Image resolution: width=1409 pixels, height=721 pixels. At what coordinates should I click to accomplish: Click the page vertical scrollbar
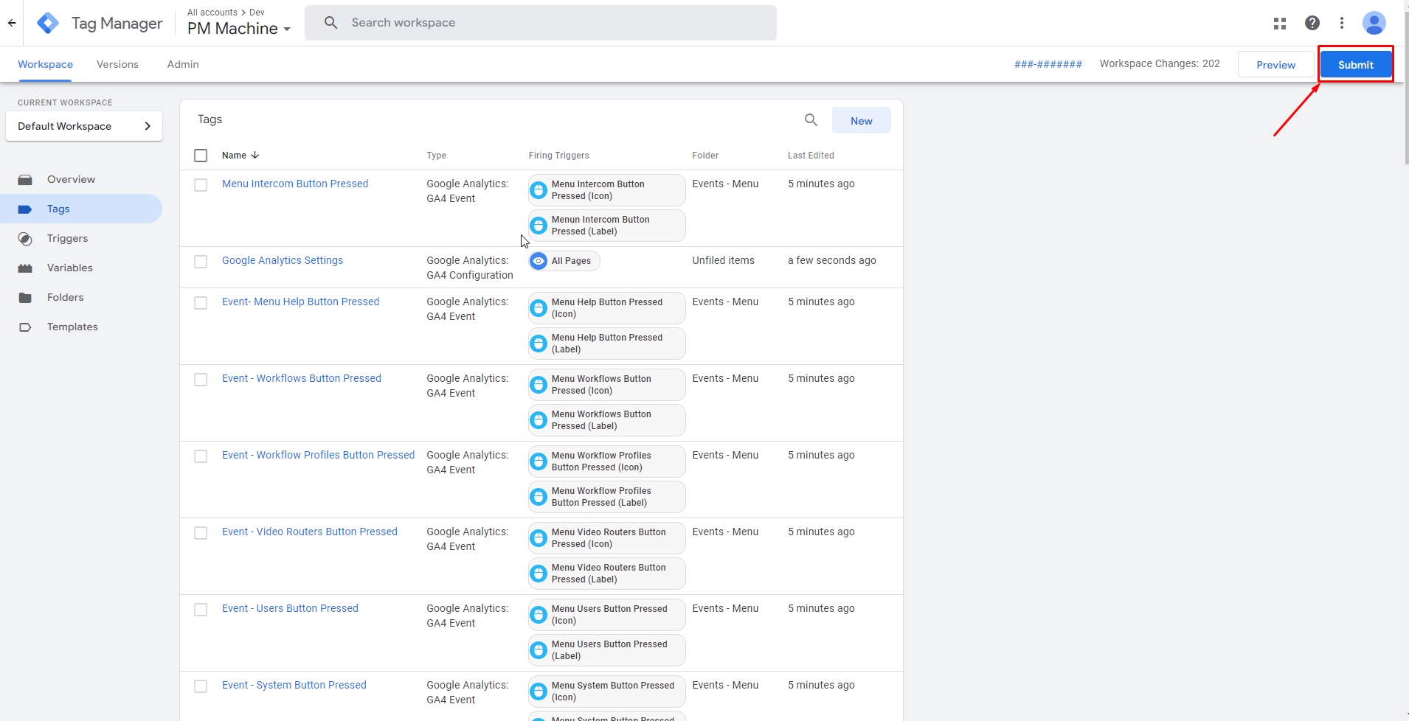click(x=1406, y=88)
